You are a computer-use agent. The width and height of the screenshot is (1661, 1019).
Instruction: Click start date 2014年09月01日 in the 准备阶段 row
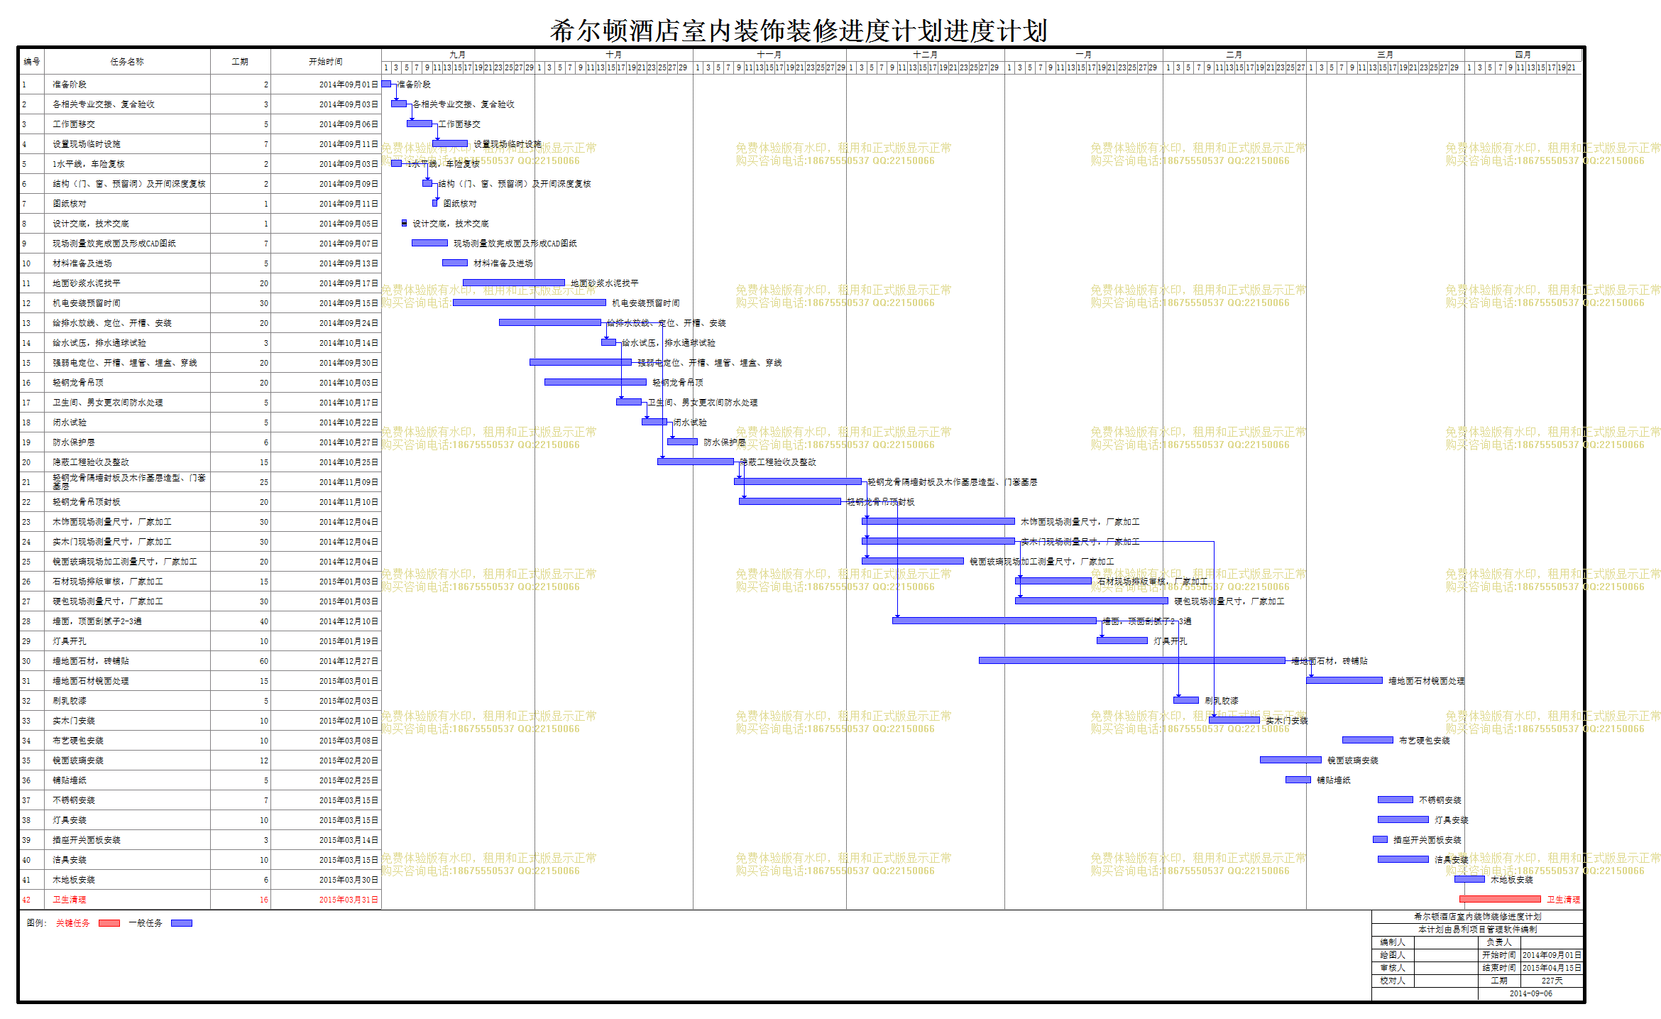tap(349, 85)
